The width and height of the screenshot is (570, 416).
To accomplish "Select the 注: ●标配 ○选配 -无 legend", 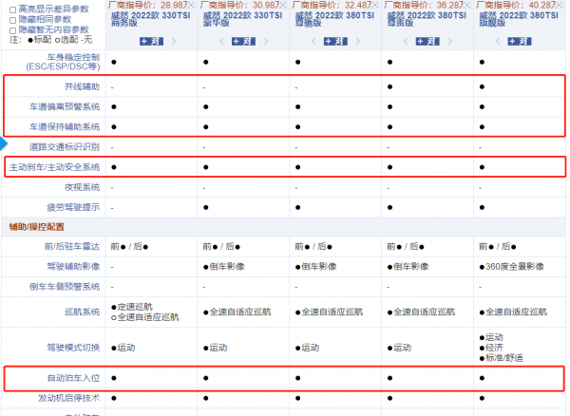I will click(x=51, y=40).
